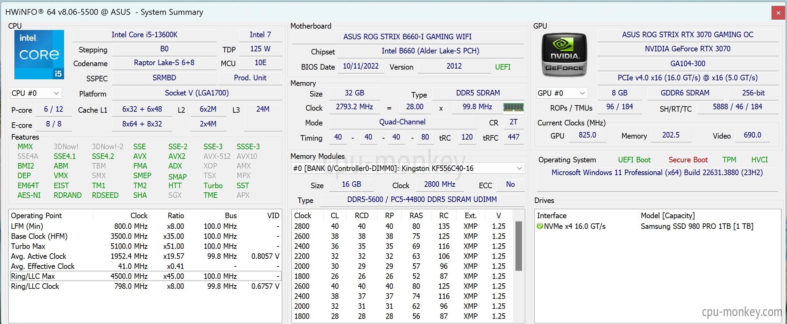Click the Intel 7 process field
Viewport: 787px width, 324px height.
pos(260,35)
